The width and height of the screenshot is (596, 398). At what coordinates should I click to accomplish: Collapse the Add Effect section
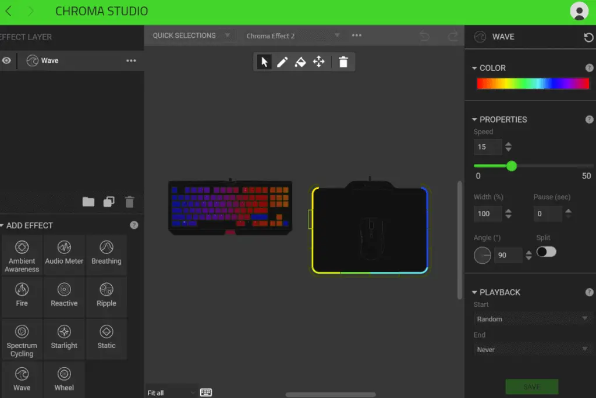2,226
